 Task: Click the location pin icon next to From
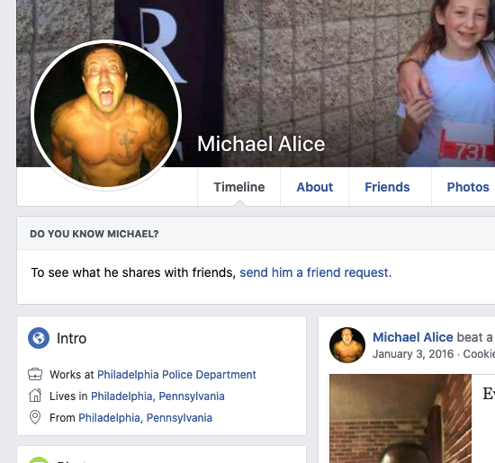[35, 417]
